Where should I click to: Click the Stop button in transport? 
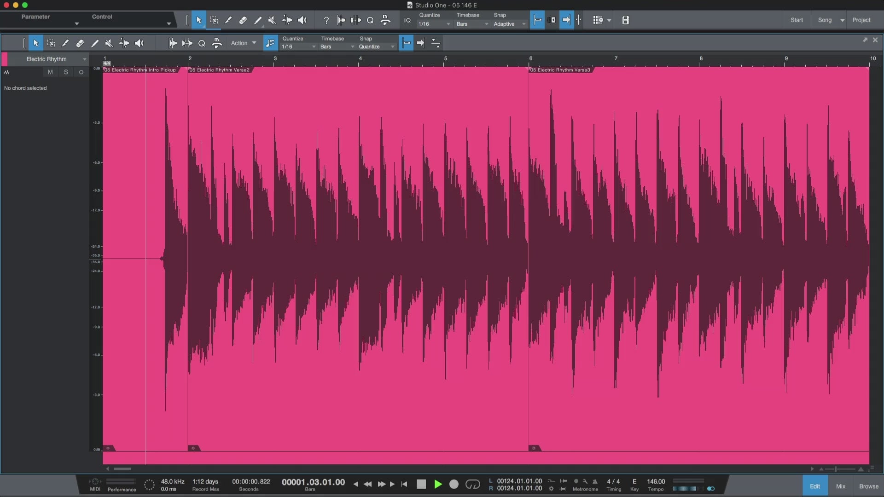coord(421,484)
